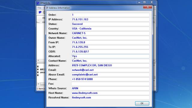The height and width of the screenshot is (108, 192).
Task: Click OK in IP Address Information dialog
Action: 142,103
